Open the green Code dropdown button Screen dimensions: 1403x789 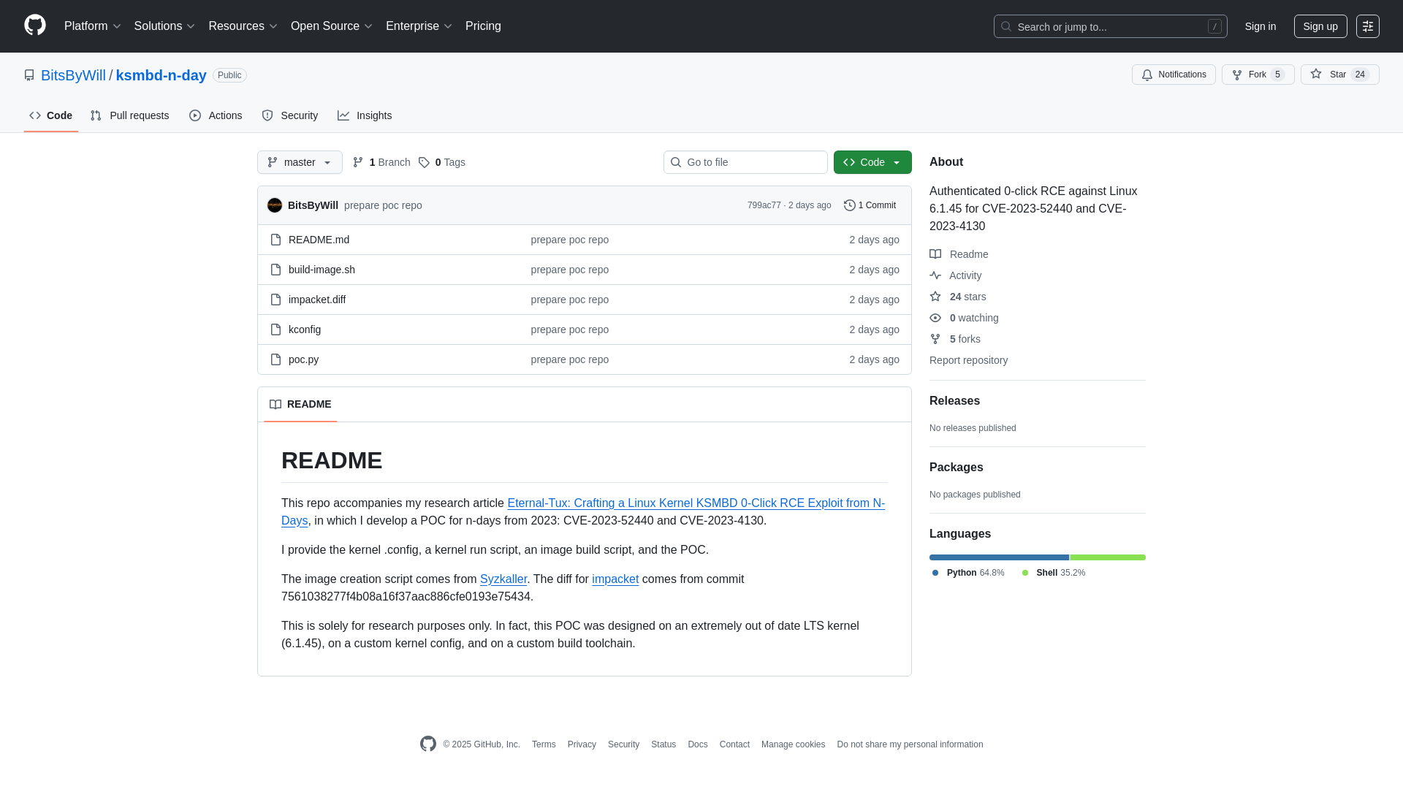coord(872,162)
